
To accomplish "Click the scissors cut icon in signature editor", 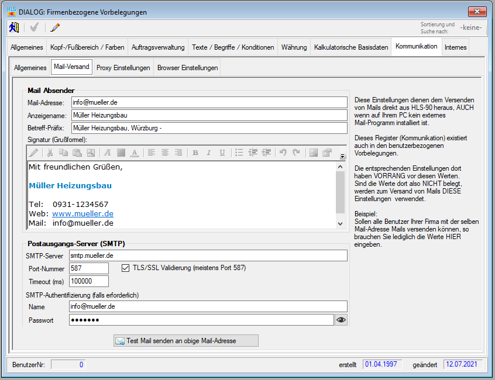I will tap(50, 153).
